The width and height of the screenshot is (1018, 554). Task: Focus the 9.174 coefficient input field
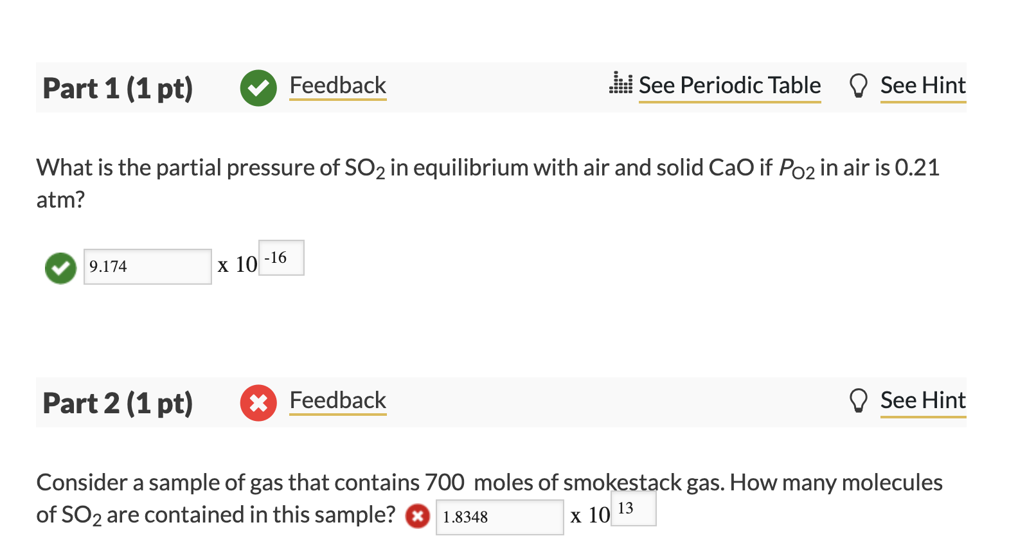coord(148,267)
